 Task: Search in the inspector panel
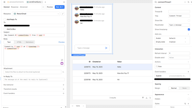(x=188, y=2)
